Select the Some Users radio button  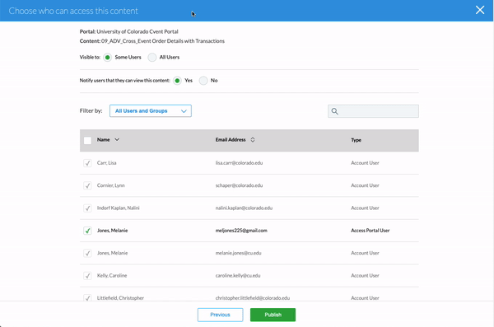point(107,58)
